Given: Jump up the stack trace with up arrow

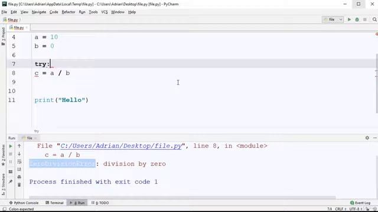Looking at the screenshot, I should coord(19,146).
